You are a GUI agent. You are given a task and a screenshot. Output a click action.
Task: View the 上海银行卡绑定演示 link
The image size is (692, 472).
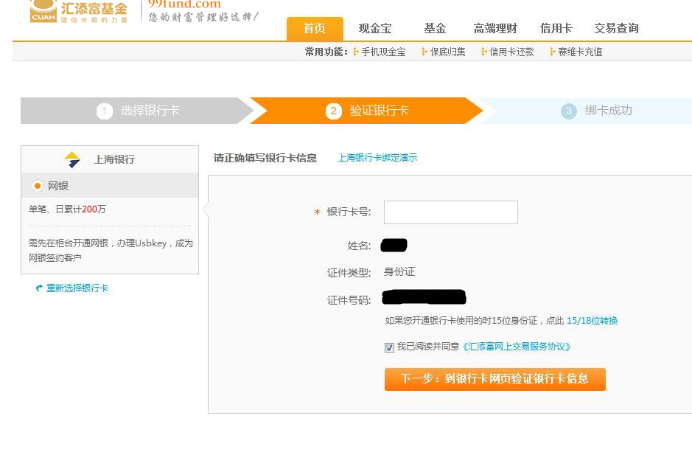[x=377, y=158]
